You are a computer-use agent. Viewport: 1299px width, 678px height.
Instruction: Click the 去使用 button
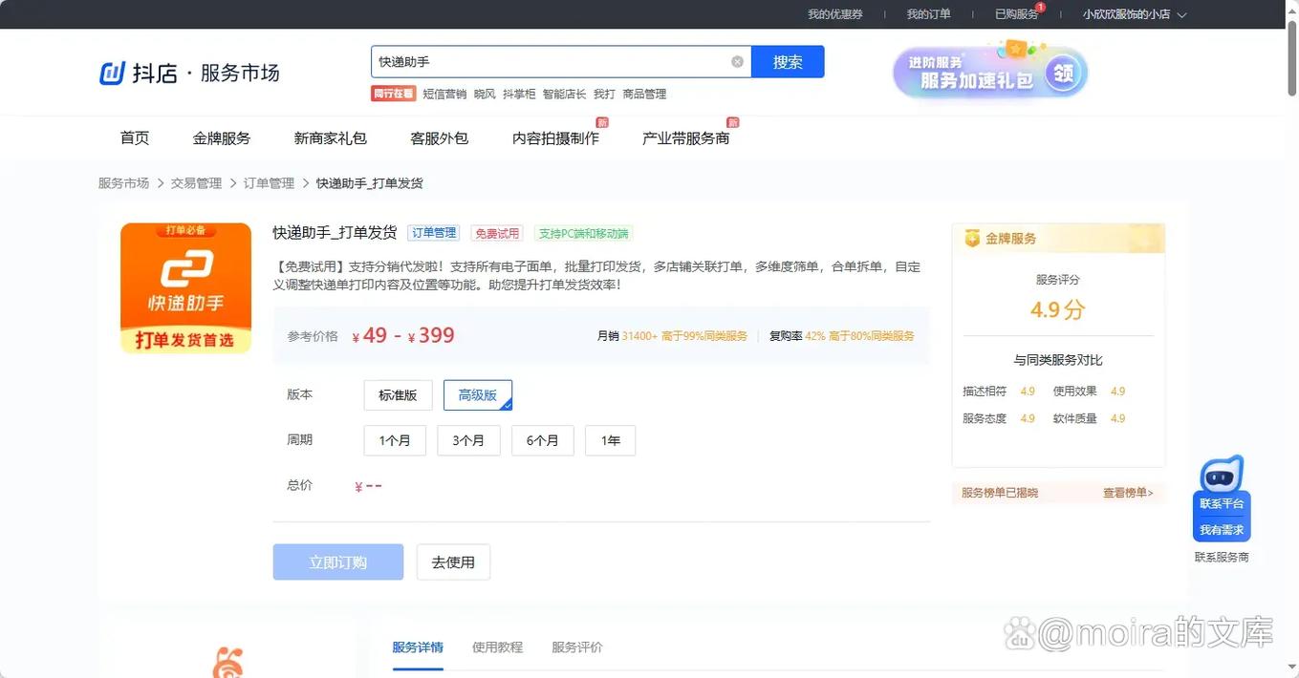453,562
